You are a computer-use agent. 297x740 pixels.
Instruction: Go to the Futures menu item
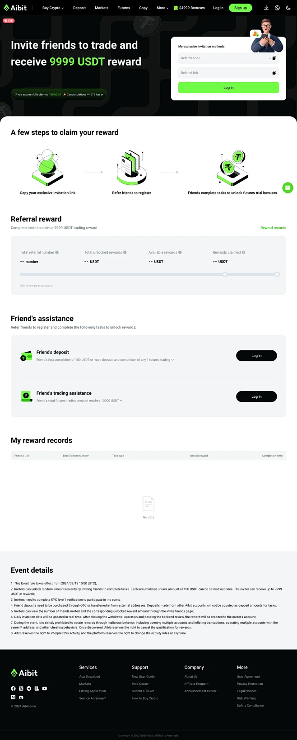(x=124, y=8)
